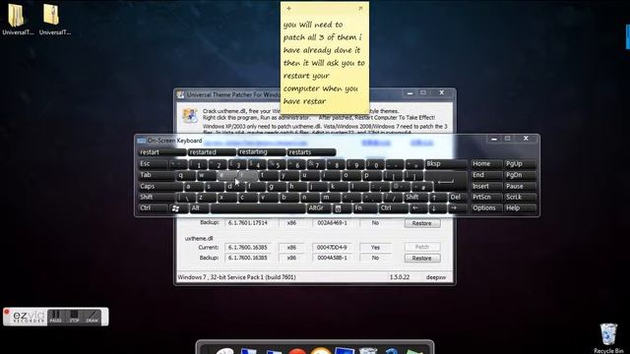The image size is (630, 354).
Task: Choose the 'restarting' word prediction
Action: tap(262, 152)
